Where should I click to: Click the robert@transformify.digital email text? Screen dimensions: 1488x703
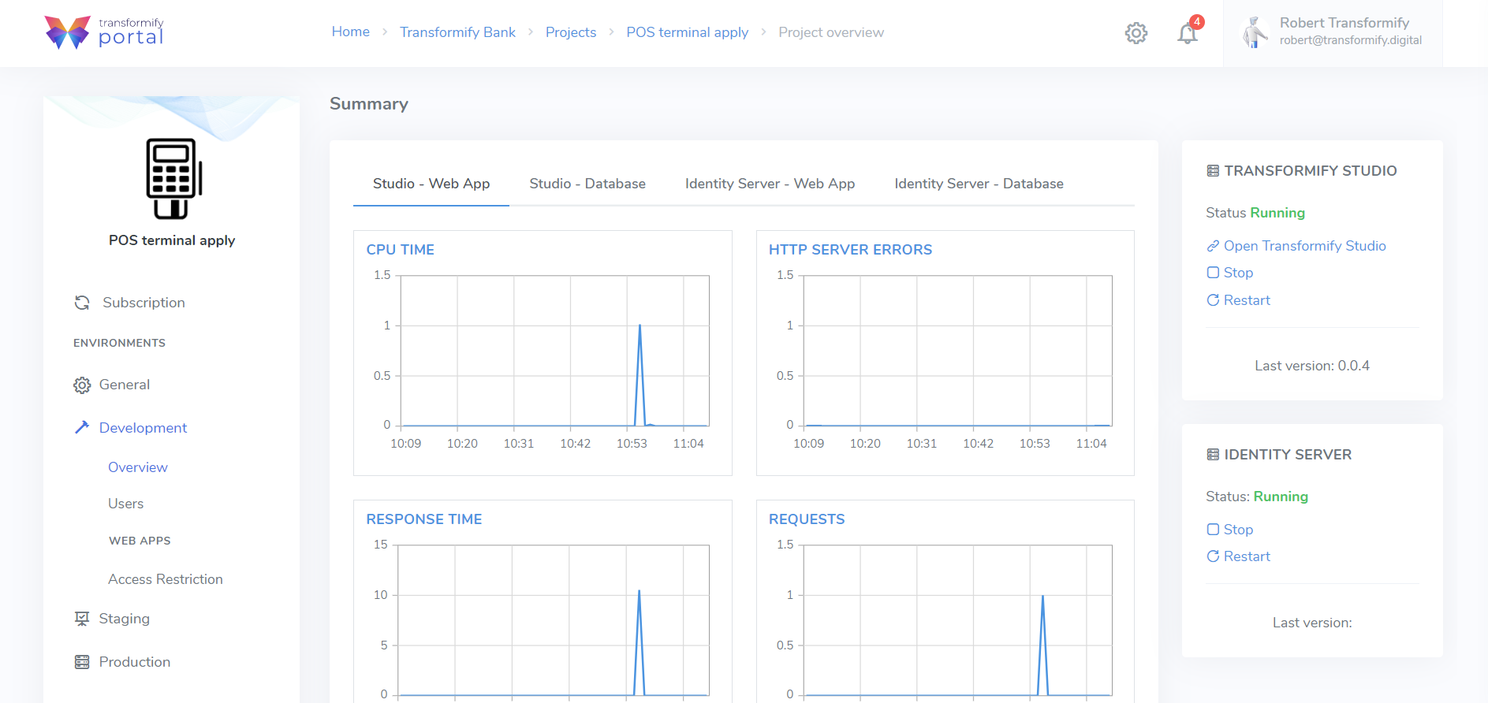coord(1351,40)
